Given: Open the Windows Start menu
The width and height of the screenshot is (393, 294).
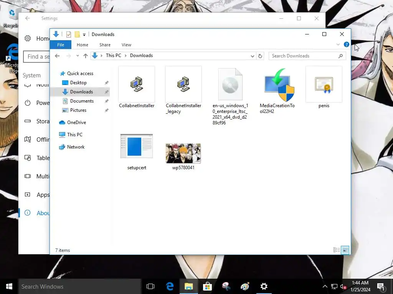Looking at the screenshot, I should coord(9,286).
